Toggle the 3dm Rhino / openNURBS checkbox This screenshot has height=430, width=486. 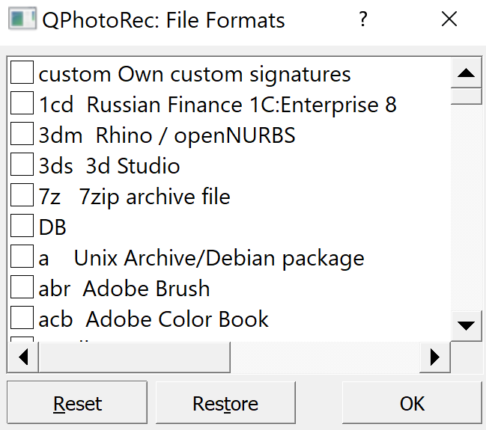click(22, 135)
